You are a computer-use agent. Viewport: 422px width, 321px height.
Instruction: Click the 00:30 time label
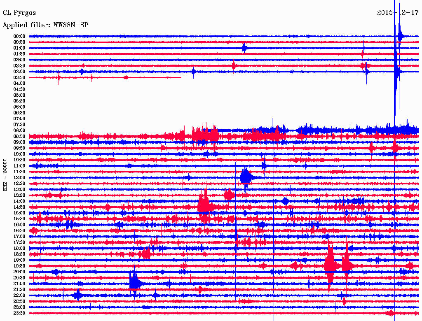(x=19, y=42)
